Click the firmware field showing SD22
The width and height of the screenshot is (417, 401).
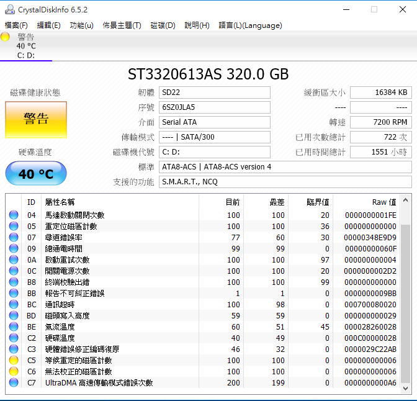coord(215,92)
